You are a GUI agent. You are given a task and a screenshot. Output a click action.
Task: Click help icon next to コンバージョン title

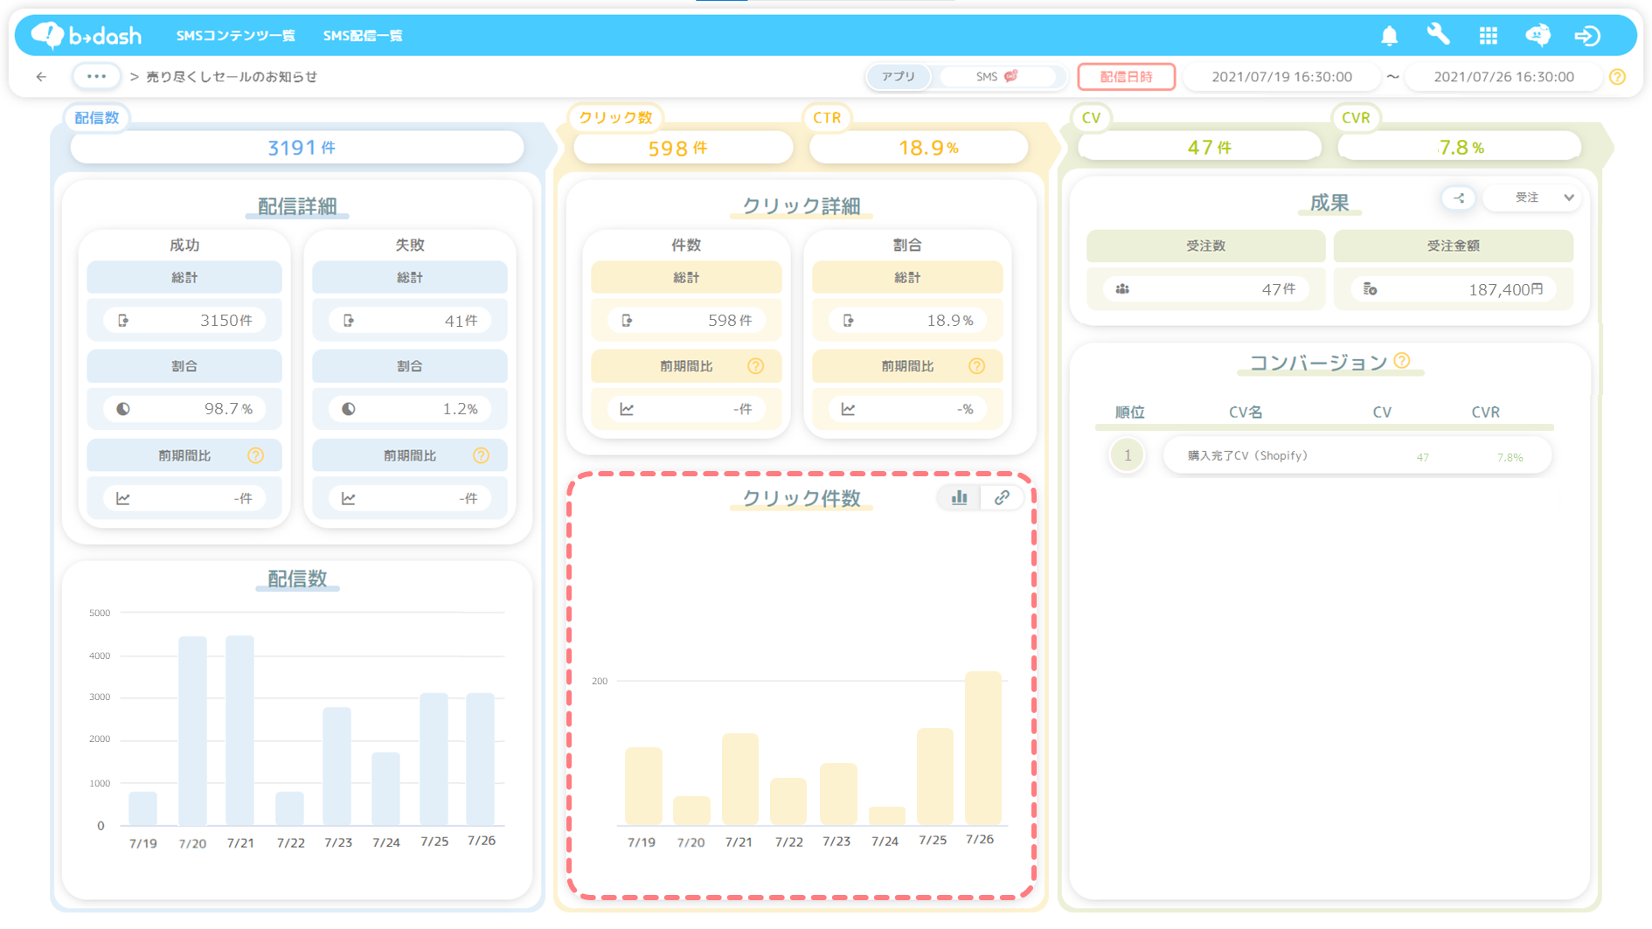click(1402, 361)
